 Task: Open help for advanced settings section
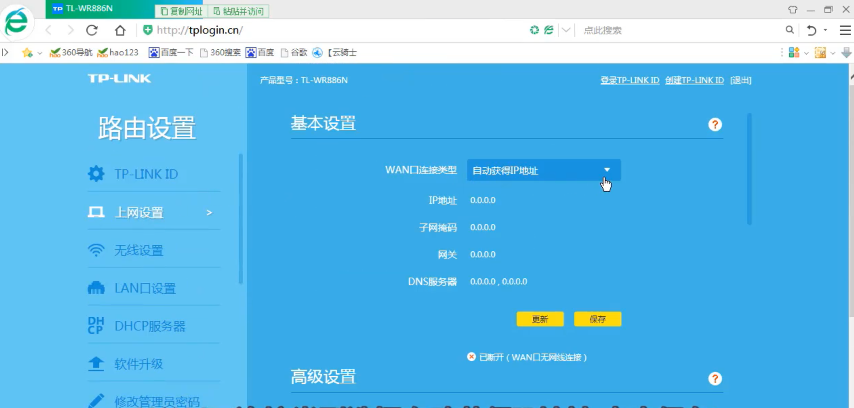tap(715, 379)
